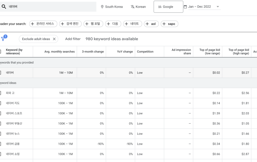Select the checkbox for 네이버 뉴스
257x162 pixels.
pos(0,134)
